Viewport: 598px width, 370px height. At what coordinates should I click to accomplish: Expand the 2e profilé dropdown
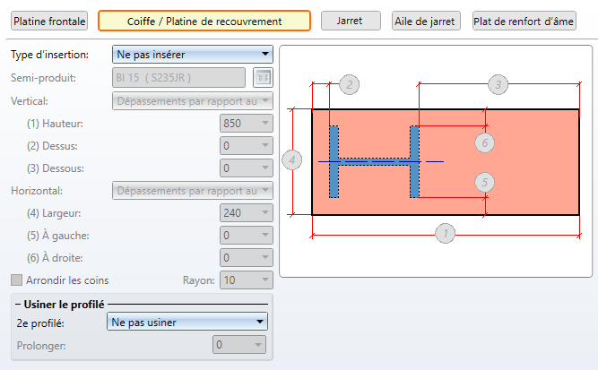[186, 323]
